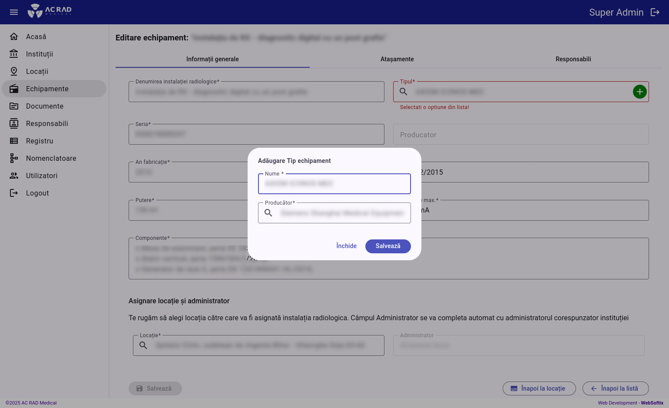
Task: Click the Înapoi la listă button
Action: [616, 388]
